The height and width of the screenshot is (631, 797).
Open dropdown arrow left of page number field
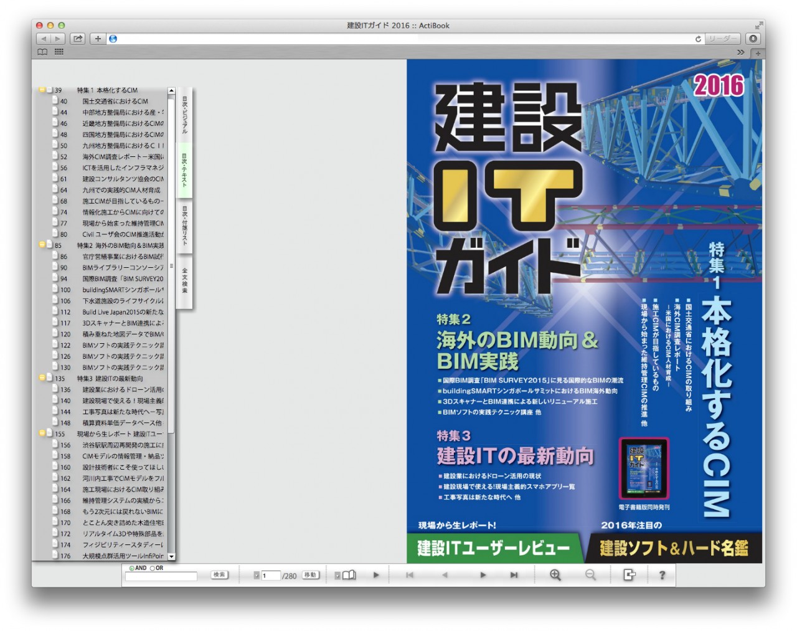(257, 576)
